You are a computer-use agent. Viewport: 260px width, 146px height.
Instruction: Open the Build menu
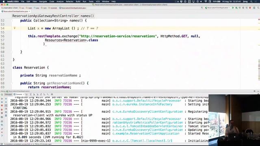click(x=78, y=2)
